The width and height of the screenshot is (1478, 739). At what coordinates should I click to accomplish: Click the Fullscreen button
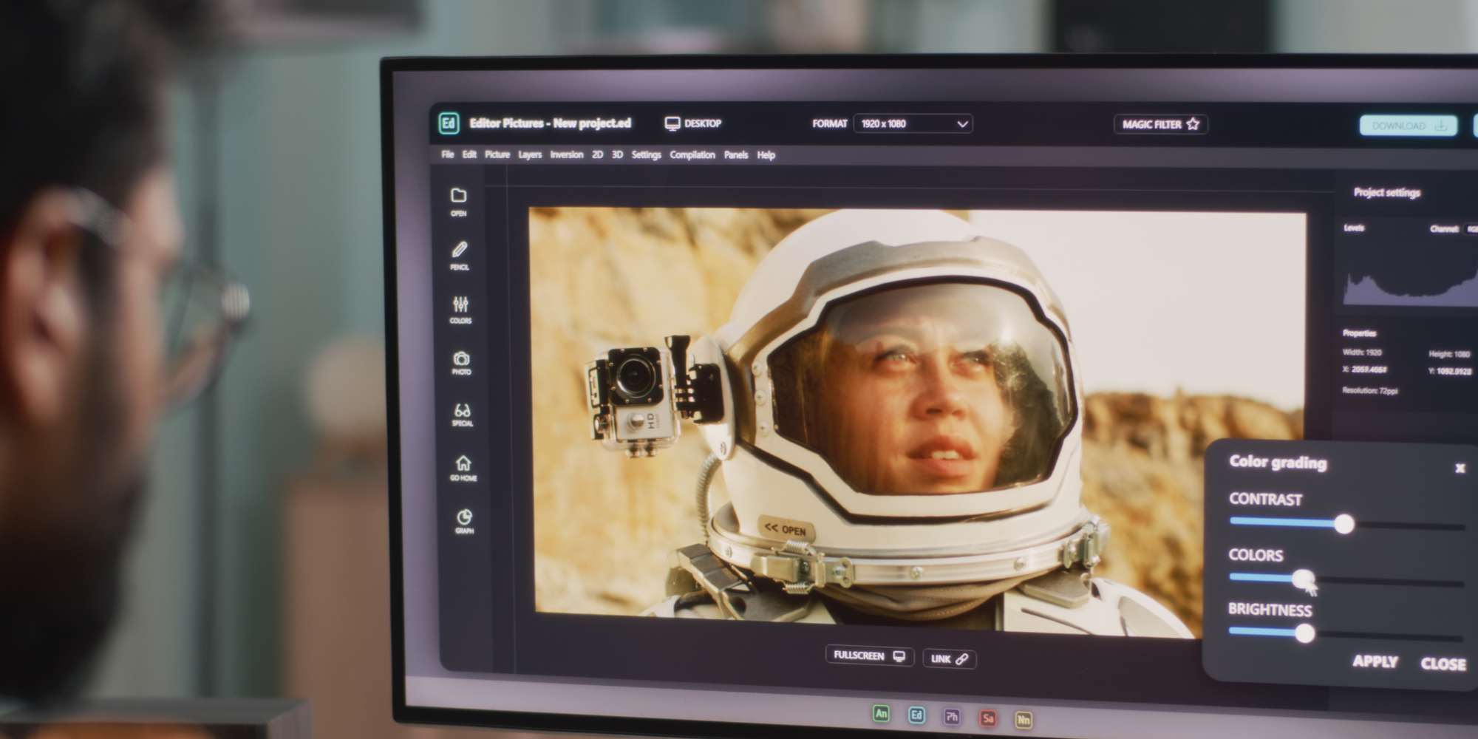click(870, 656)
